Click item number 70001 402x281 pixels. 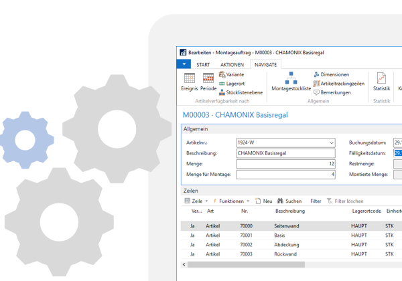(246, 236)
